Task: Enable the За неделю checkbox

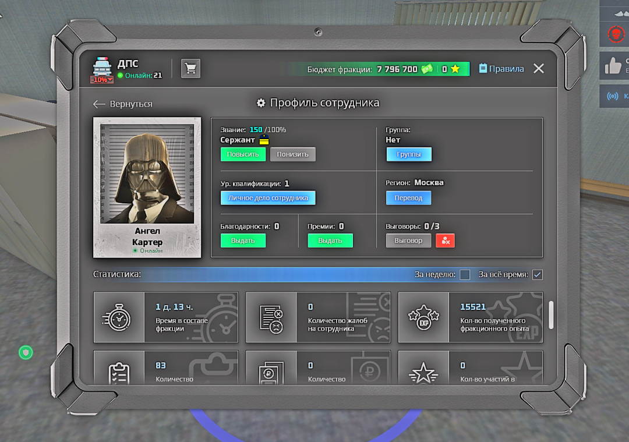Action: click(x=465, y=275)
